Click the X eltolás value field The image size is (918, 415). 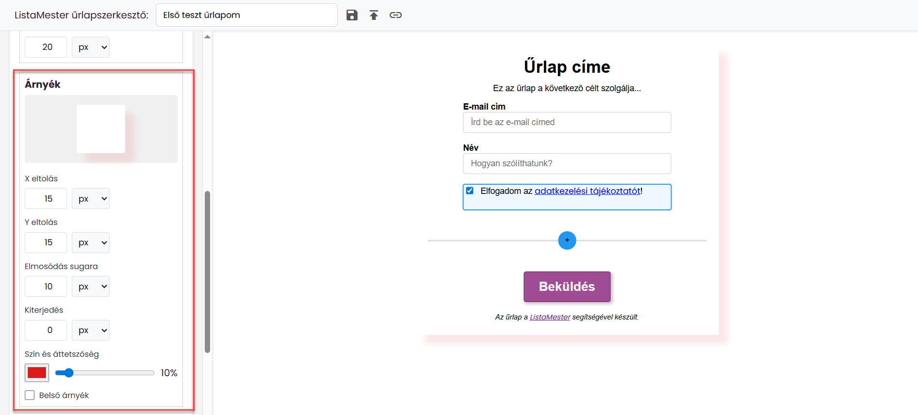tap(46, 199)
